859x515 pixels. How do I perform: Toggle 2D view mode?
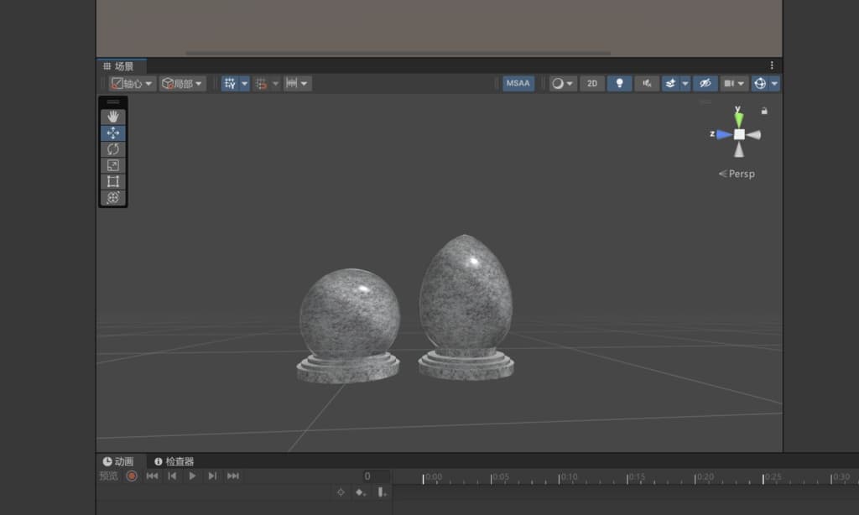click(x=592, y=84)
